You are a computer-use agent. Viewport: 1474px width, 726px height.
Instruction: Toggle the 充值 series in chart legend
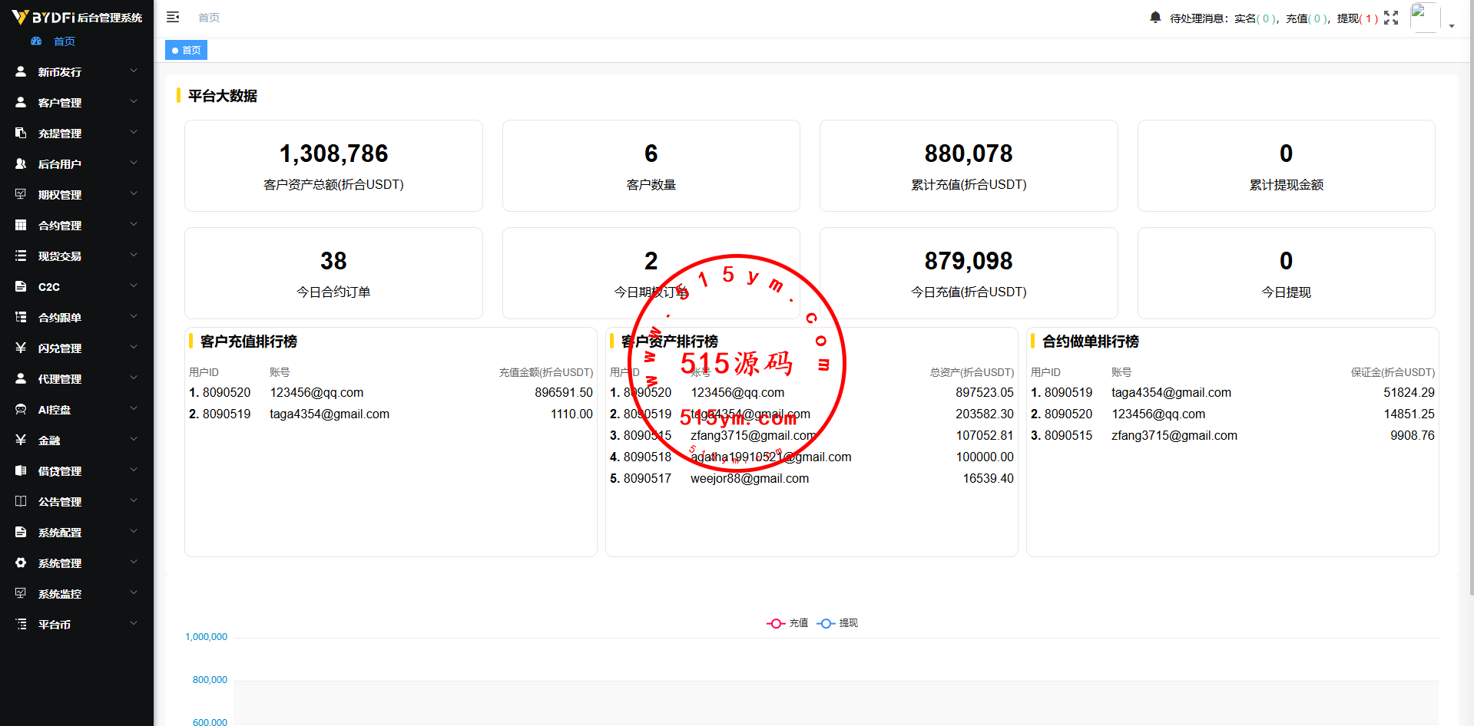[787, 623]
